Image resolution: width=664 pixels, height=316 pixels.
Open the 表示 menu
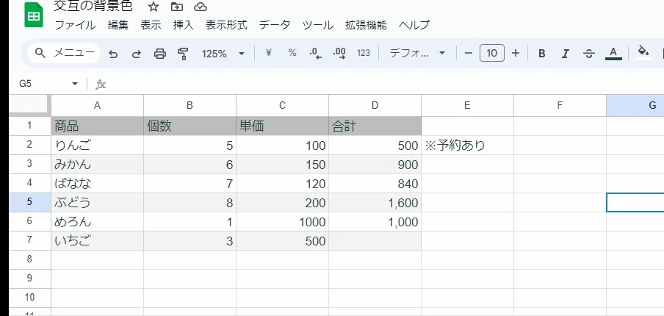coord(151,25)
